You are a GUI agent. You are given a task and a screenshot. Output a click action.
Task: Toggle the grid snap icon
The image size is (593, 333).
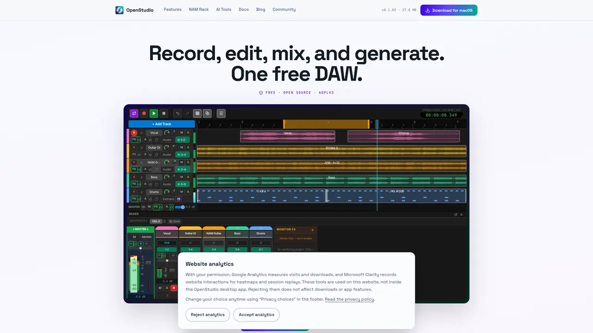tap(197, 113)
